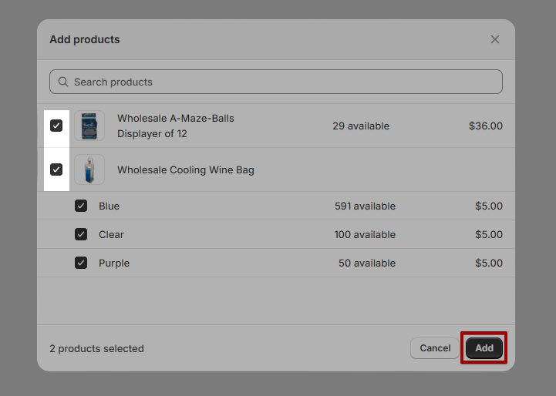The image size is (556, 396).
Task: Toggle the Clear variant checkbox
Action: (81, 234)
